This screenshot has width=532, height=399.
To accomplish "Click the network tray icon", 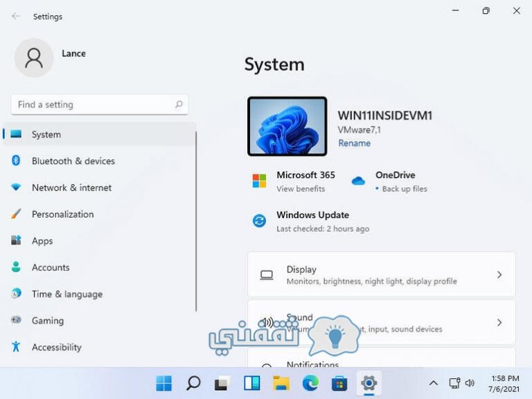I will point(454,383).
